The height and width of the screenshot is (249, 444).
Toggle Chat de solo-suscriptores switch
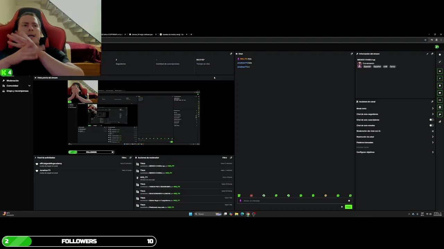[x=432, y=120]
